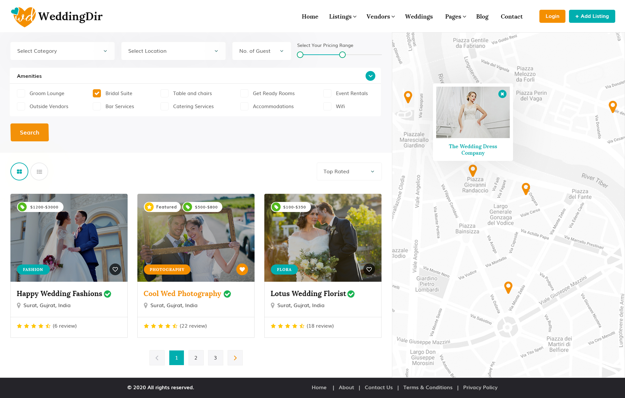Viewport: 625px width, 398px height.
Task: Close the Wedding Dress Company map popup
Action: [x=502, y=94]
